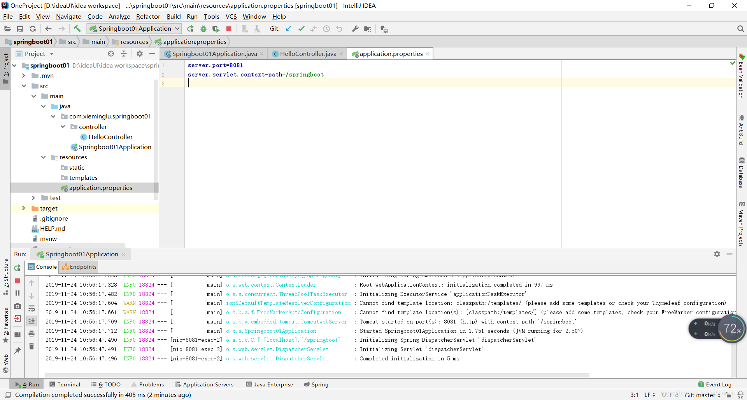Expand the .mvn folder
Image resolution: width=747 pixels, height=400 pixels.
[x=24, y=75]
